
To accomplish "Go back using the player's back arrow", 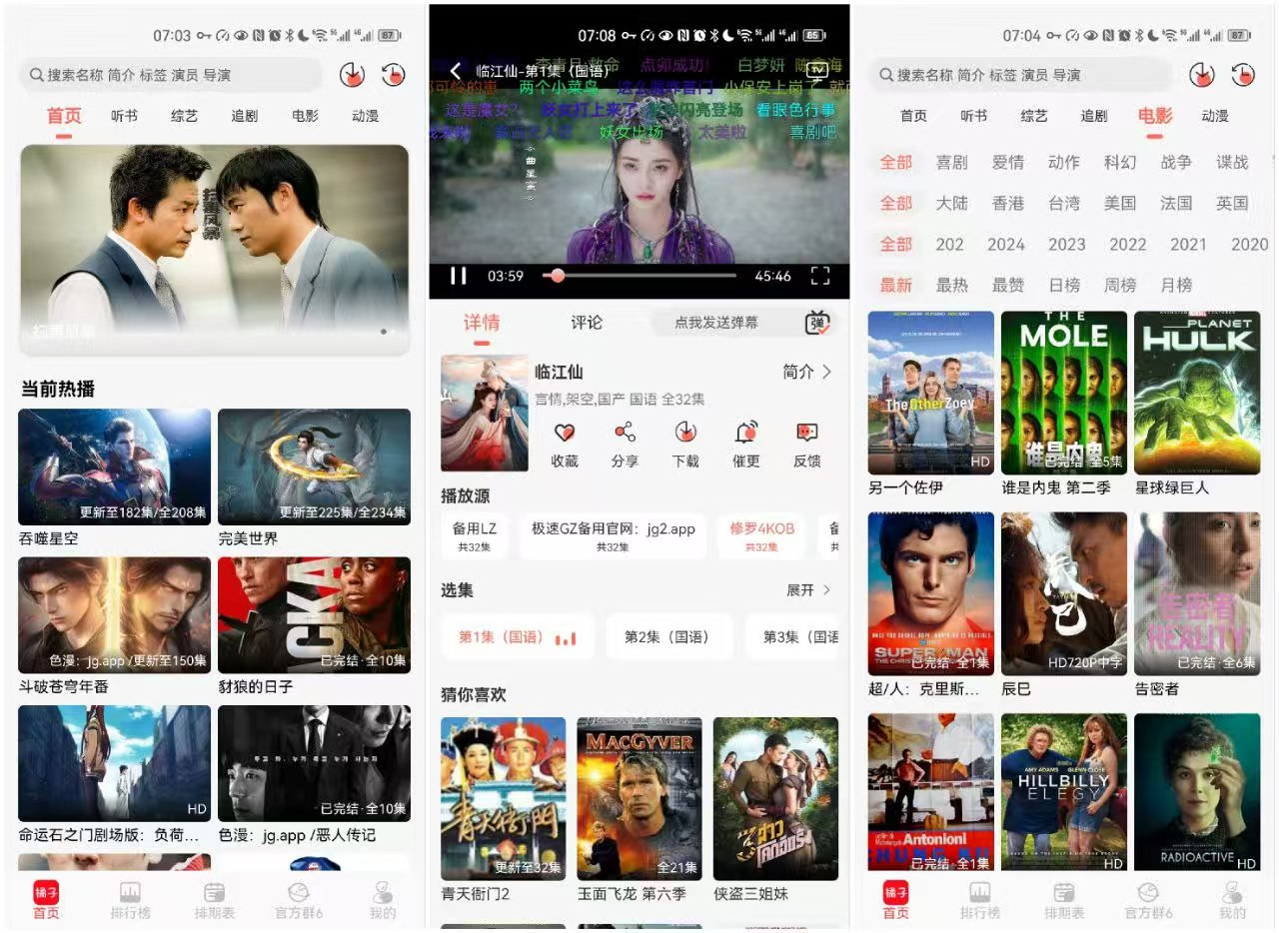I will click(x=456, y=70).
